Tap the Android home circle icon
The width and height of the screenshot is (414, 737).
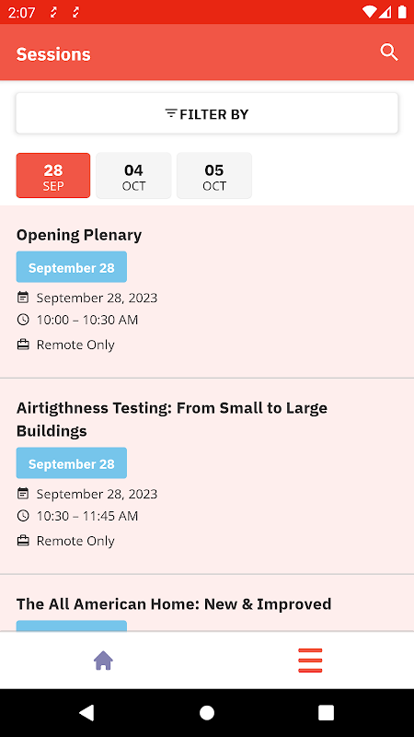click(207, 712)
